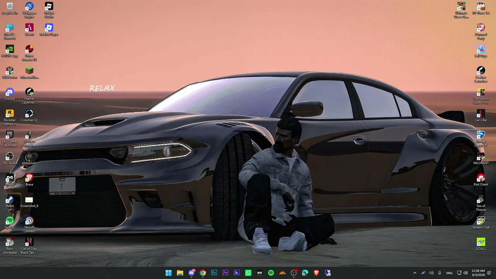Select the Brave browser desktop shortcut

[x=29, y=179]
